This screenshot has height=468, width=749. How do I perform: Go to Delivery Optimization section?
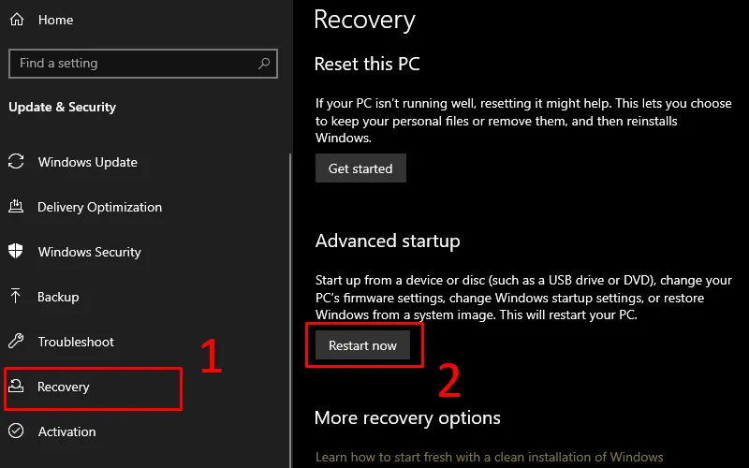[x=99, y=207]
